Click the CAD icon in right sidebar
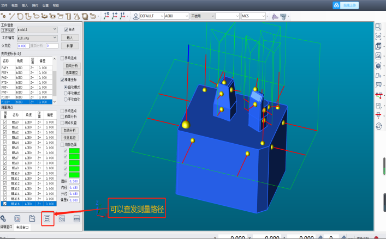The width and height of the screenshot is (386, 239). 378,36
